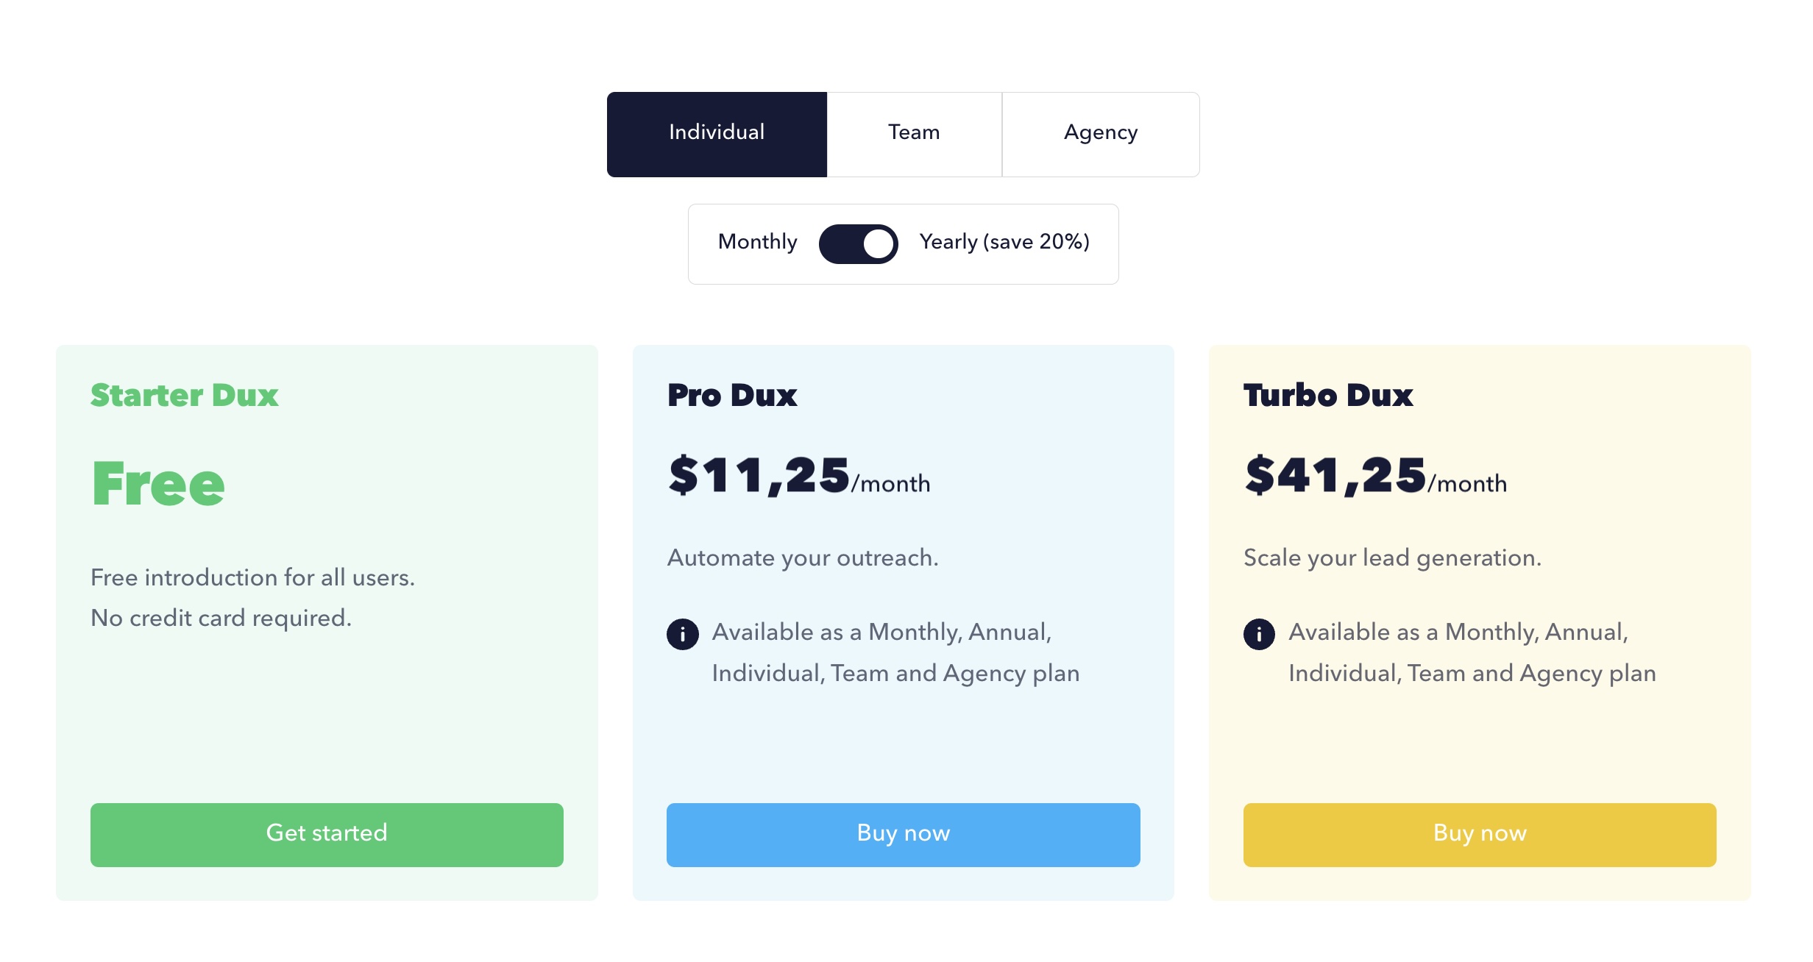Screen dimensions: 1813x962
Task: Click Turbo Dux yellow Buy now button
Action: coord(1479,834)
